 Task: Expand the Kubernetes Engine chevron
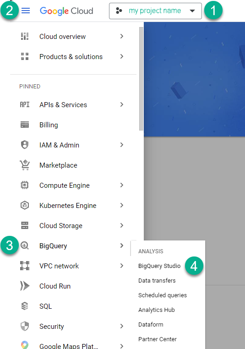122,205
